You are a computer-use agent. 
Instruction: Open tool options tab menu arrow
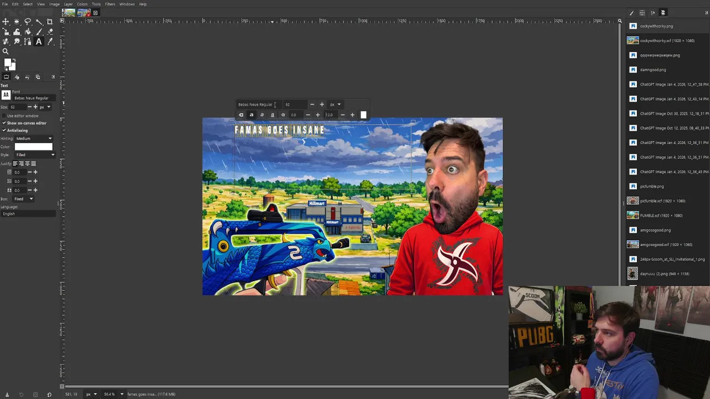click(x=53, y=77)
